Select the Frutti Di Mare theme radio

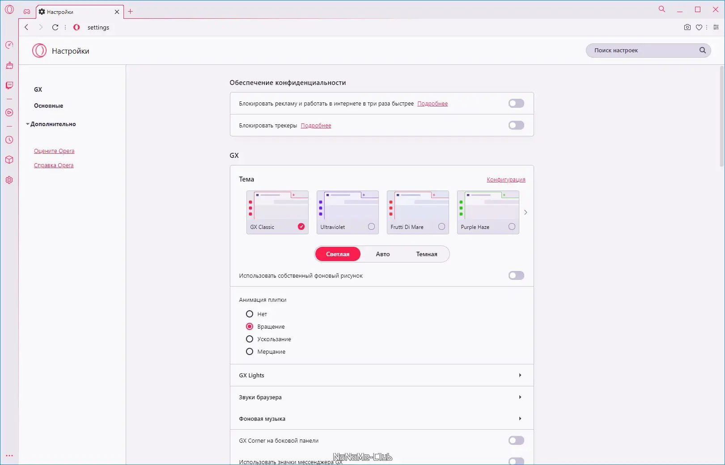pyautogui.click(x=442, y=227)
